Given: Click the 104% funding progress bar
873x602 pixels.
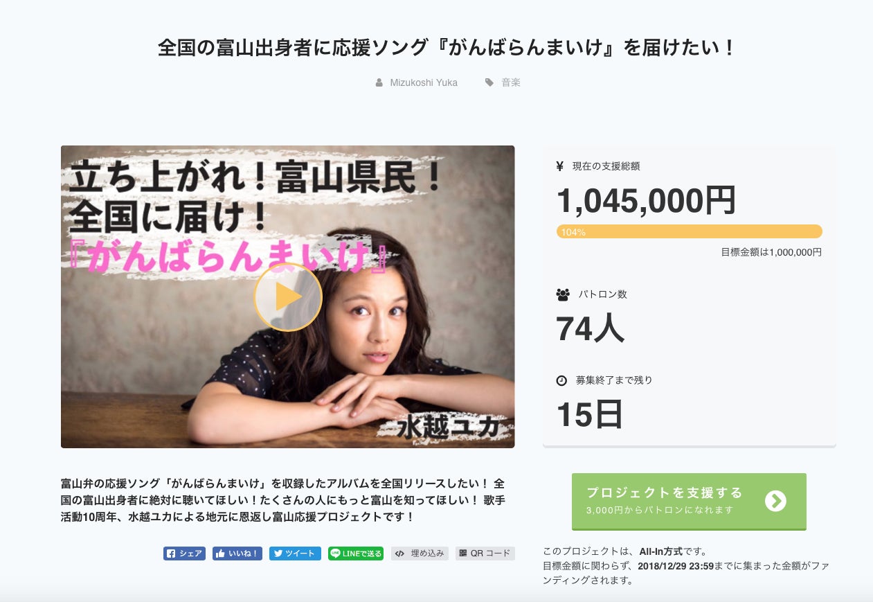Looking at the screenshot, I should (x=689, y=231).
